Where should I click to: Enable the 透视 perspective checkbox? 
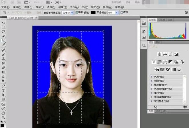tap(122, 13)
